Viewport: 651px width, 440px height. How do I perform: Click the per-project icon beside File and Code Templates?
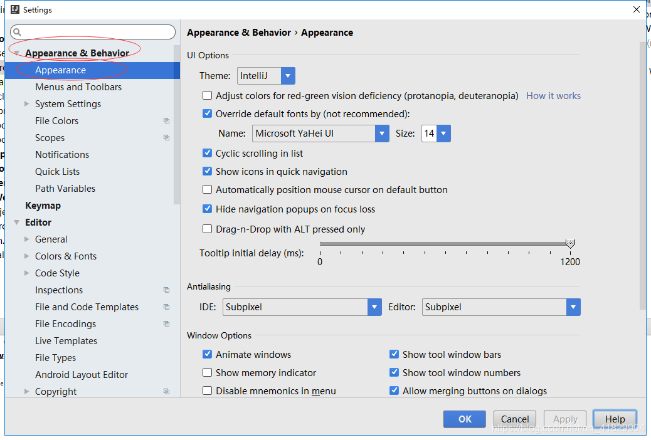(166, 307)
